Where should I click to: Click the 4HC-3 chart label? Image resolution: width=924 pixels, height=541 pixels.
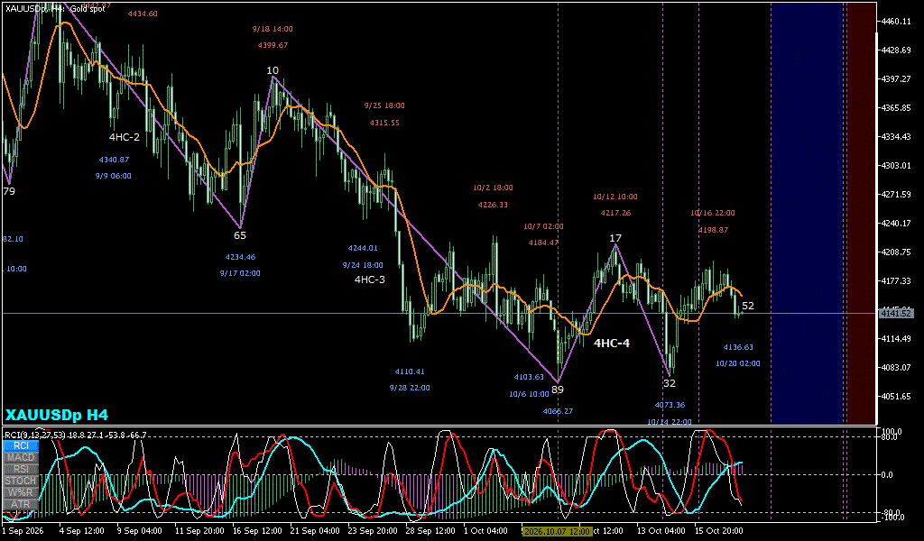[369, 280]
